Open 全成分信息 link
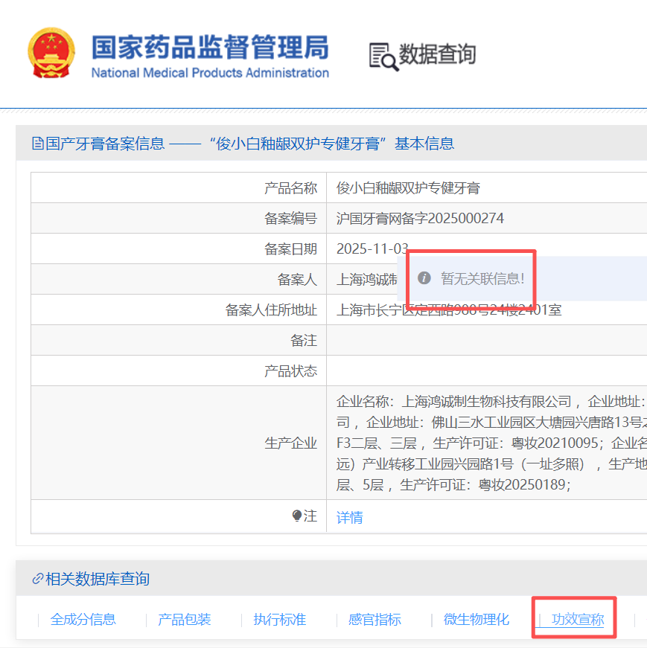This screenshot has width=647, height=648. click(83, 619)
